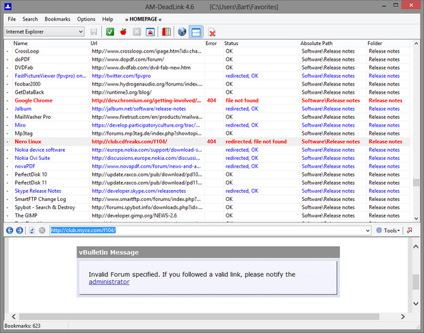424x333 pixels.
Task: Click the red apple toolbar icon
Action: point(123,32)
